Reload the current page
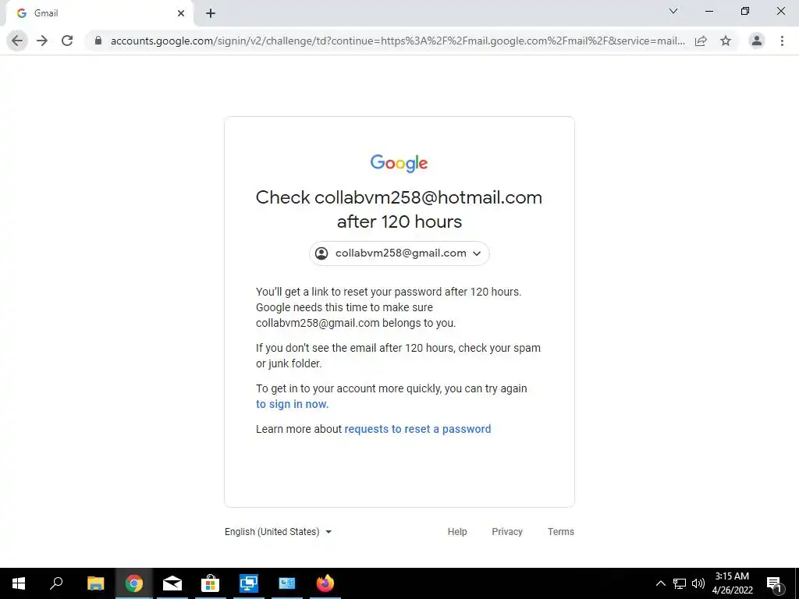 [67, 41]
